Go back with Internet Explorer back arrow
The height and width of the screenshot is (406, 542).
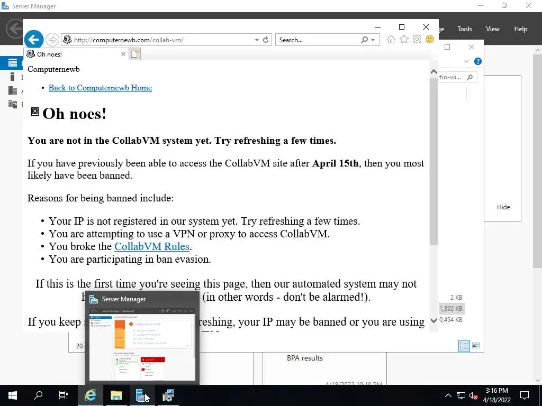[33, 40]
